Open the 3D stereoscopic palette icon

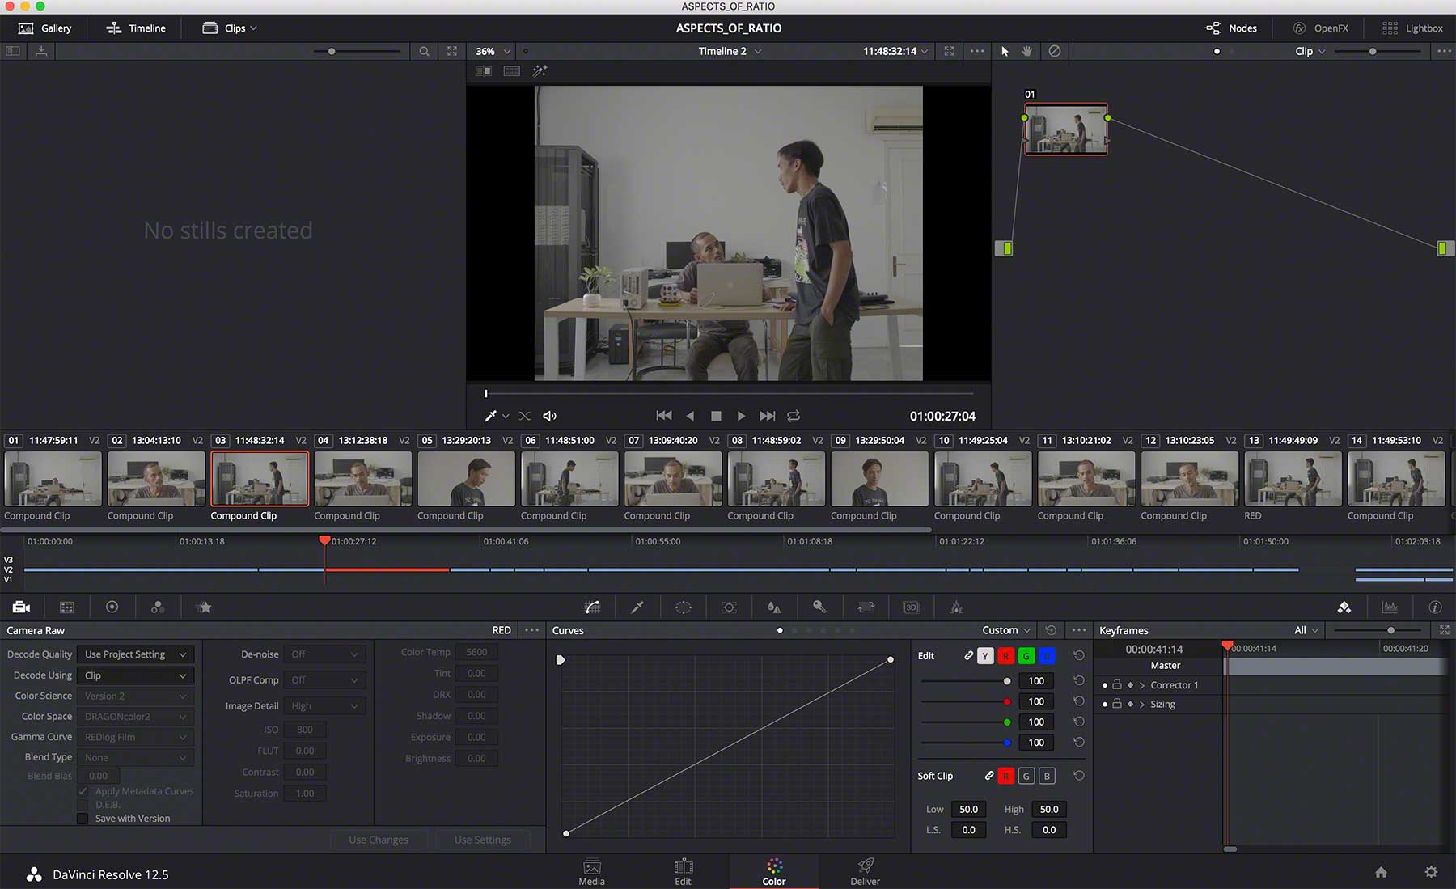tap(911, 607)
